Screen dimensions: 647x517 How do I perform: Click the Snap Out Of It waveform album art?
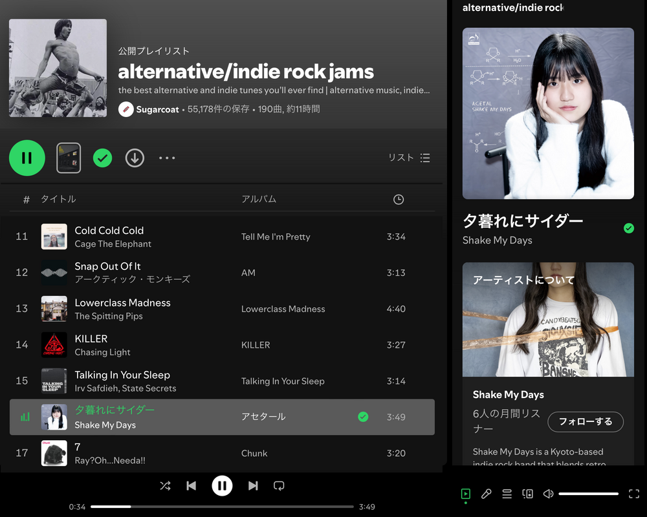(54, 273)
